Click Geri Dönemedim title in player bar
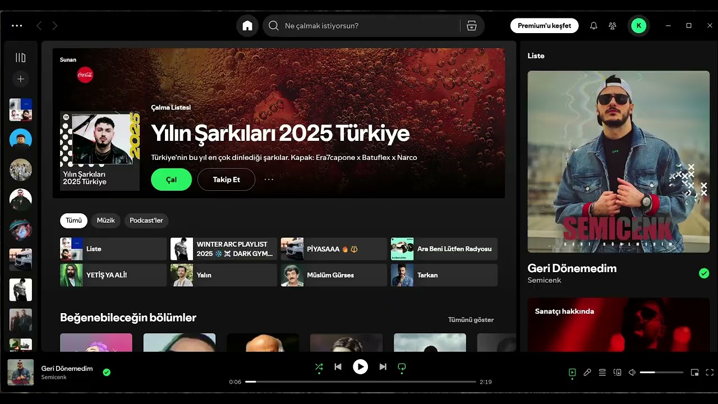718x404 pixels. [67, 369]
